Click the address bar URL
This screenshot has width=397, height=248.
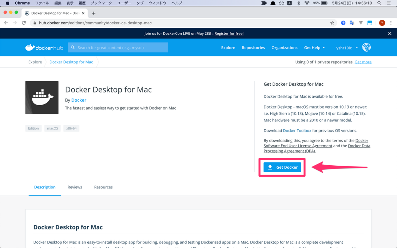[95, 23]
